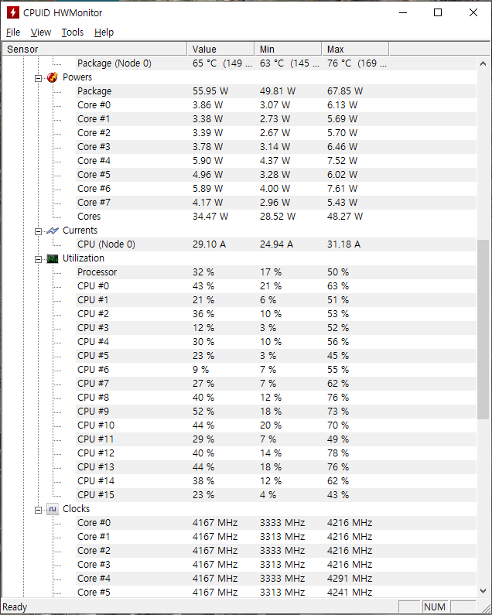492x615 pixels.
Task: Click the Powers flame icon
Action: point(52,77)
